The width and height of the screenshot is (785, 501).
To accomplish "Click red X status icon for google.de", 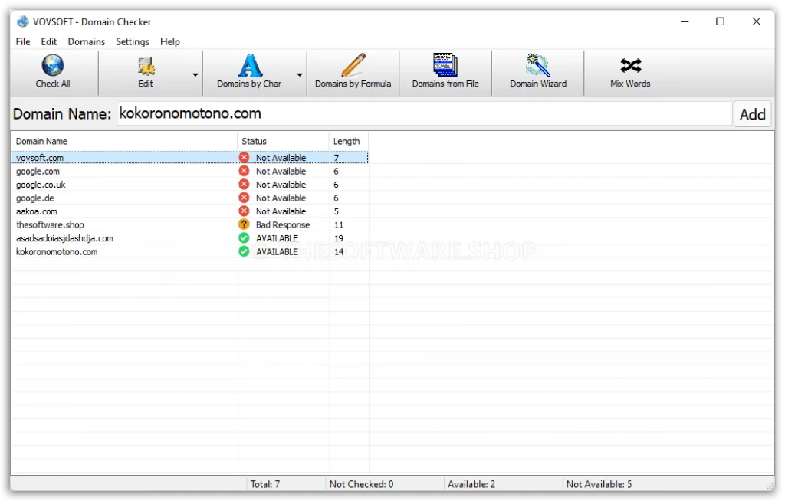I will 244,198.
